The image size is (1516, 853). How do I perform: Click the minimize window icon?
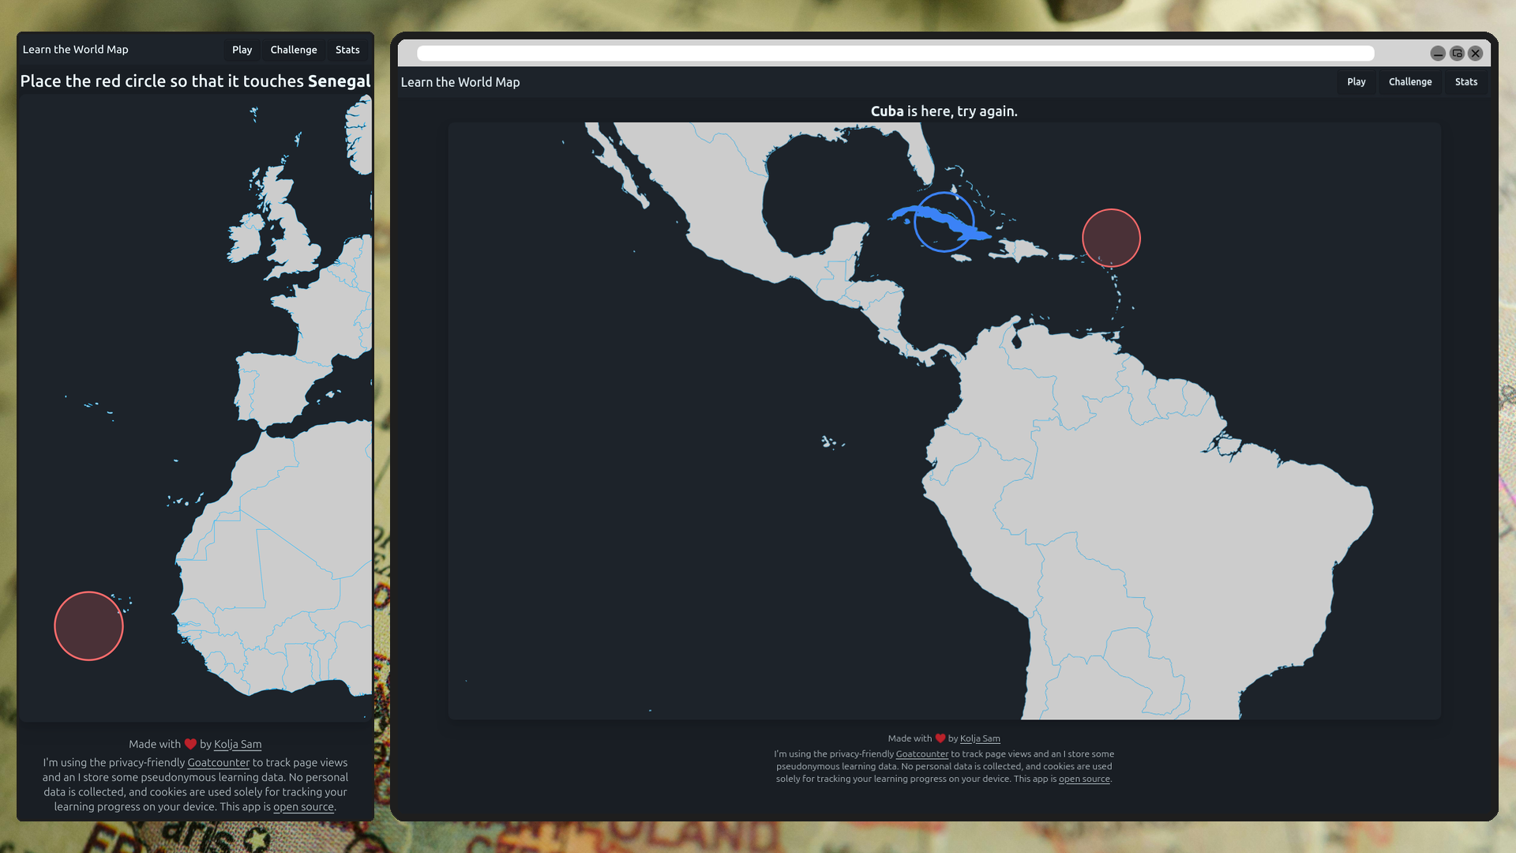click(x=1437, y=53)
